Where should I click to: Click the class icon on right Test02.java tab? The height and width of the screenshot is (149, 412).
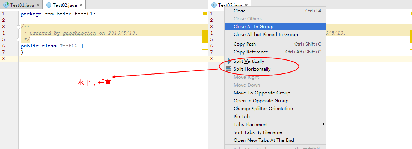coord(214,5)
